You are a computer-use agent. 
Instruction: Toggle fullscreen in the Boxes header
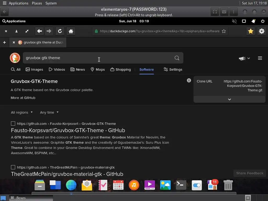click(215, 12)
